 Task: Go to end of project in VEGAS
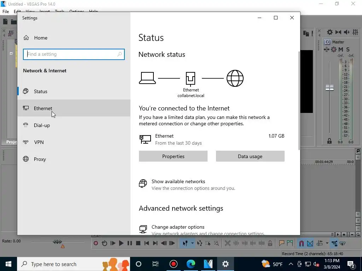coord(155,243)
